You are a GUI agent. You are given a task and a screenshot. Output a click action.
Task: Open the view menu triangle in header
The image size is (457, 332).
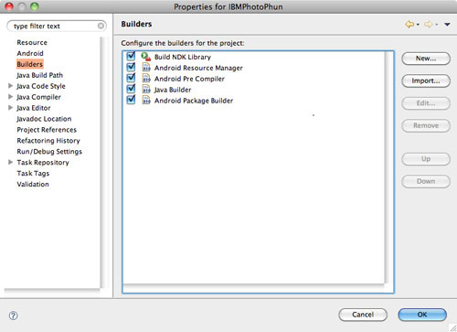(x=447, y=25)
